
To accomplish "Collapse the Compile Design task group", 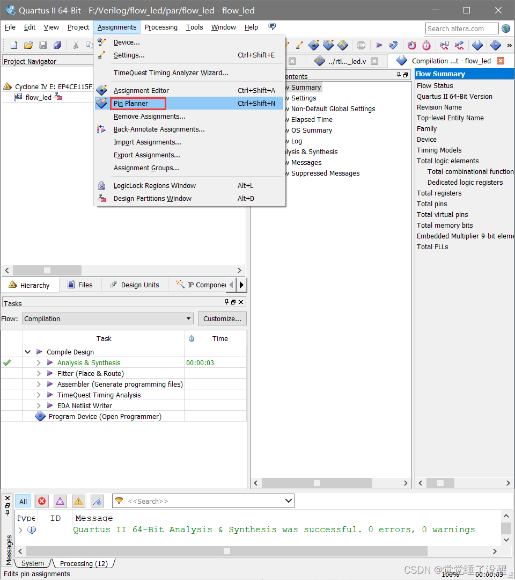I will click(x=28, y=352).
